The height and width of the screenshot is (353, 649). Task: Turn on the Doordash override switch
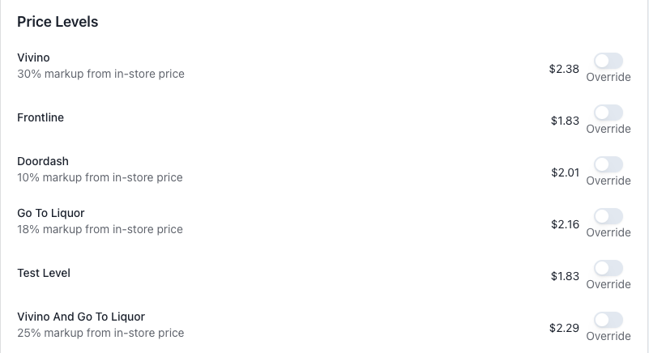click(x=608, y=164)
